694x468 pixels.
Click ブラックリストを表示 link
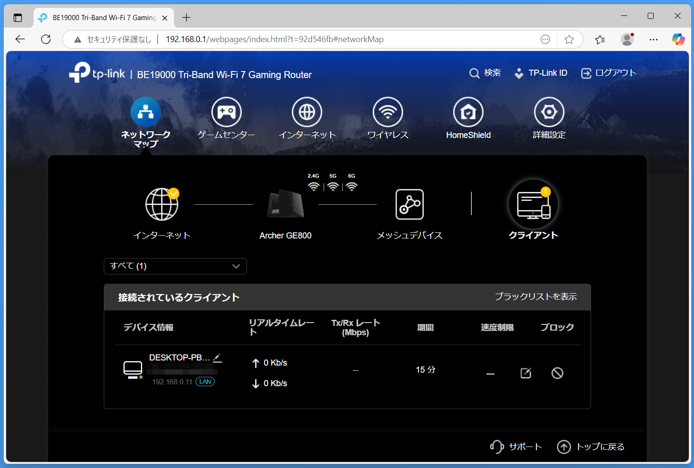pyautogui.click(x=535, y=297)
